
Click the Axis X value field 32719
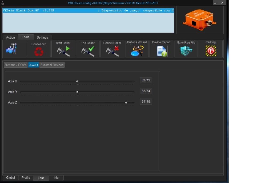tap(146, 80)
